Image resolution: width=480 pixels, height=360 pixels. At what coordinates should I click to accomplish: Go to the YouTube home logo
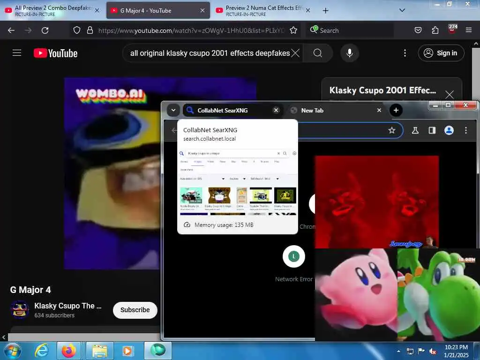[x=55, y=53]
